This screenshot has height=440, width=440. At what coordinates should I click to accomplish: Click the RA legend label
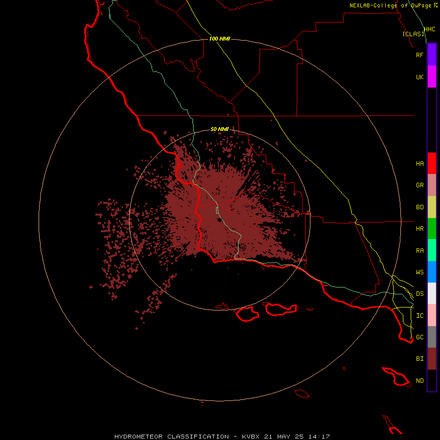(x=419, y=251)
